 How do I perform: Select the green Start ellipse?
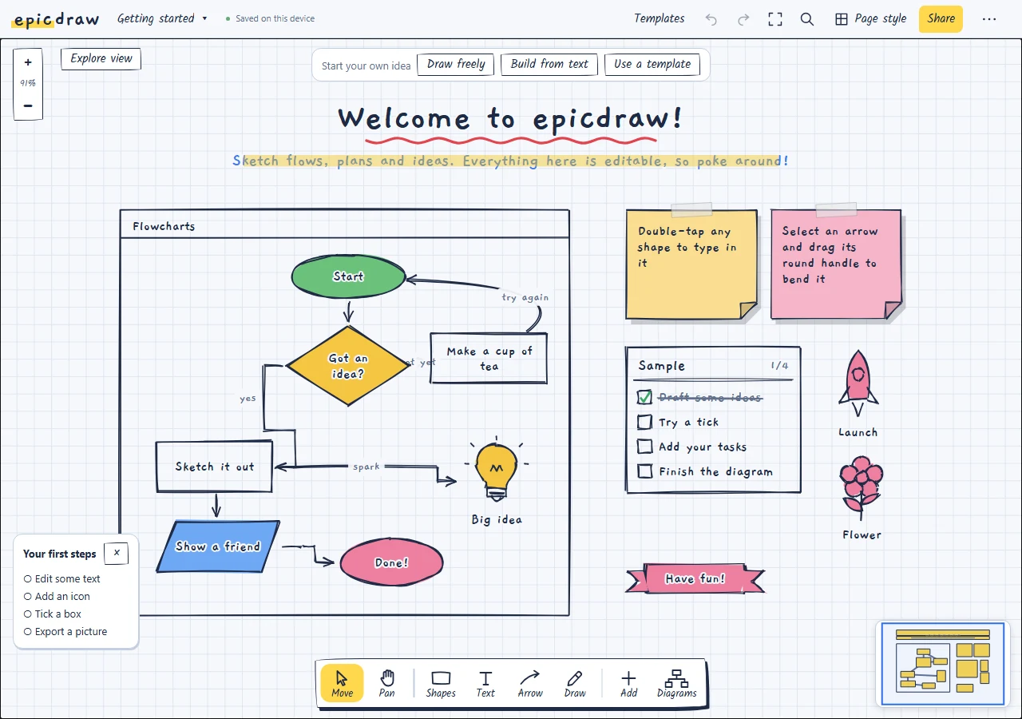[x=348, y=276]
